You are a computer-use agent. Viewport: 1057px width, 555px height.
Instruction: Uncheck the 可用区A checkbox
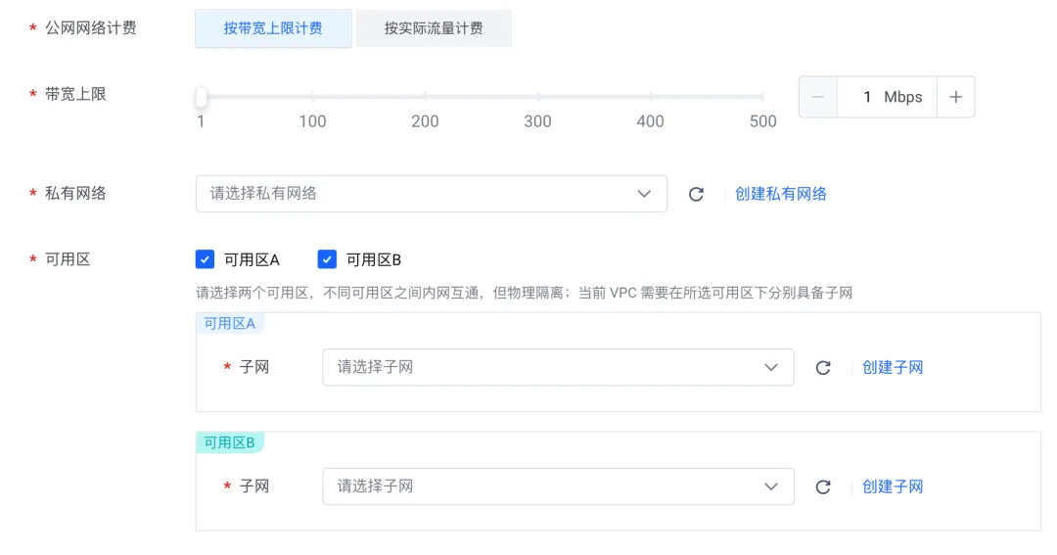pyautogui.click(x=205, y=259)
